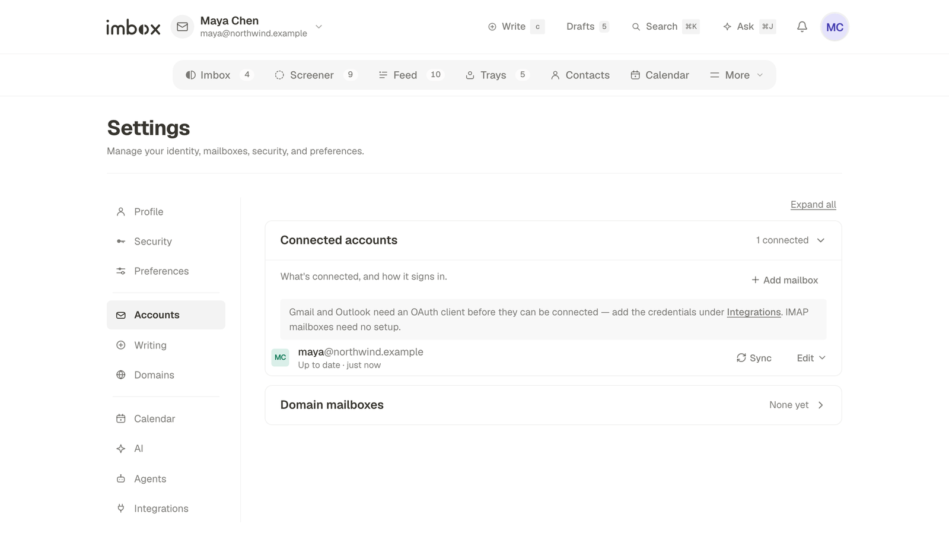Viewport: 949px width, 552px height.
Task: Click the Ask sparkle icon
Action: point(727,27)
